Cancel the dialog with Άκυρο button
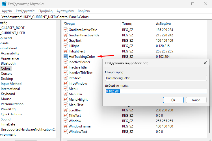This screenshot has height=141, width=212. 196,100
